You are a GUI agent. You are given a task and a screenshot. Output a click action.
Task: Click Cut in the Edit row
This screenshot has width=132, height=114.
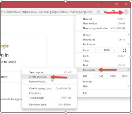(x=101, y=76)
